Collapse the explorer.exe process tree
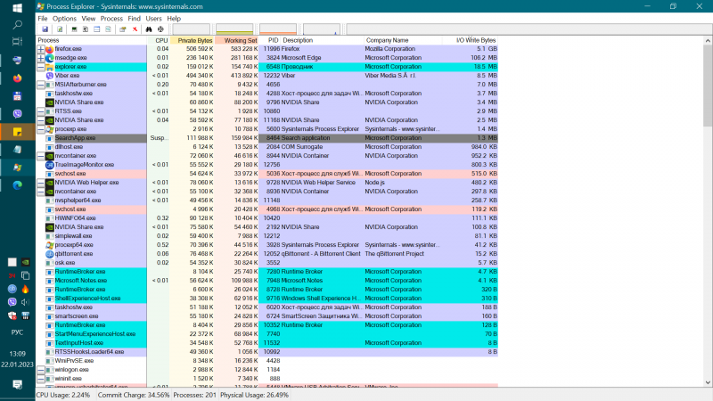Image resolution: width=713 pixels, height=401 pixels. pyautogui.click(x=40, y=67)
